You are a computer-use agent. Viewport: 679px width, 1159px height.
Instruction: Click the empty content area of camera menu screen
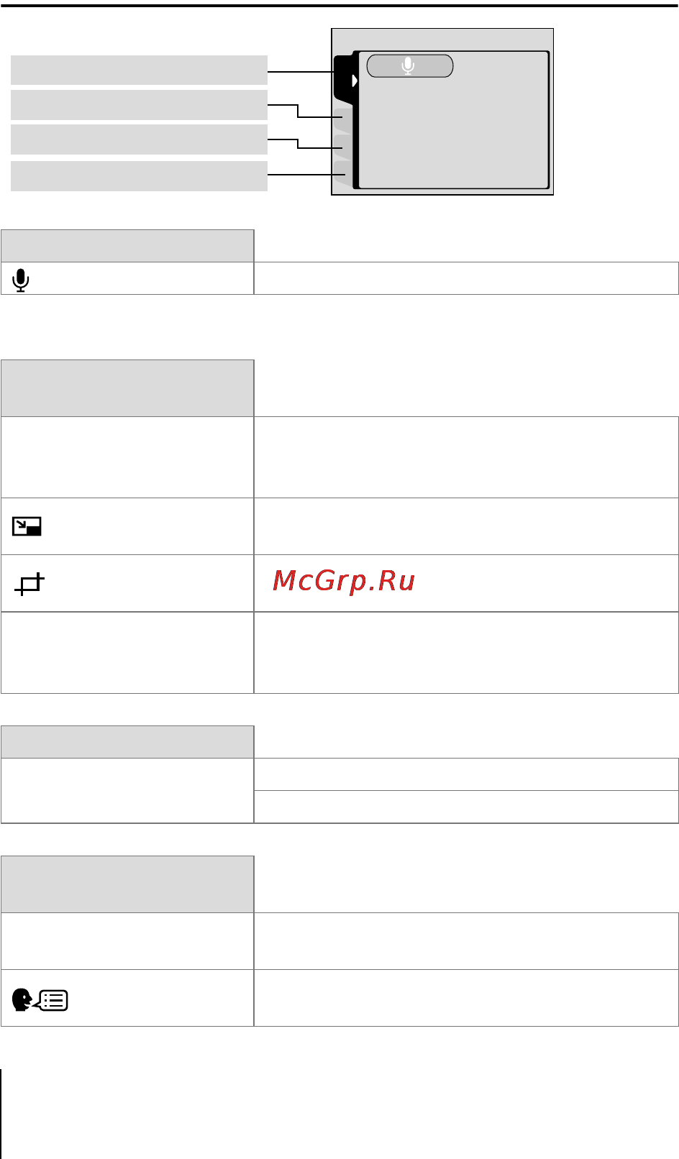coord(453,133)
